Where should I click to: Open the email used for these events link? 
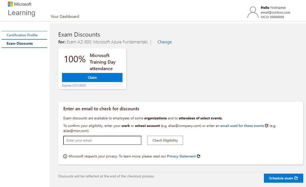[242, 125]
